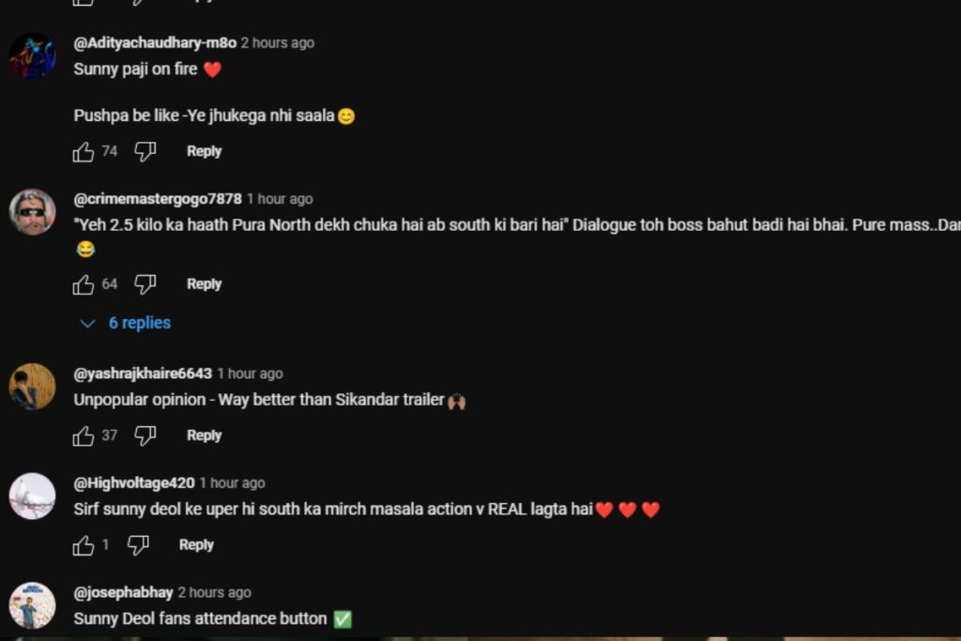This screenshot has height=641, width=961.
Task: Like the Highvoltage420 comment
Action: click(x=84, y=545)
